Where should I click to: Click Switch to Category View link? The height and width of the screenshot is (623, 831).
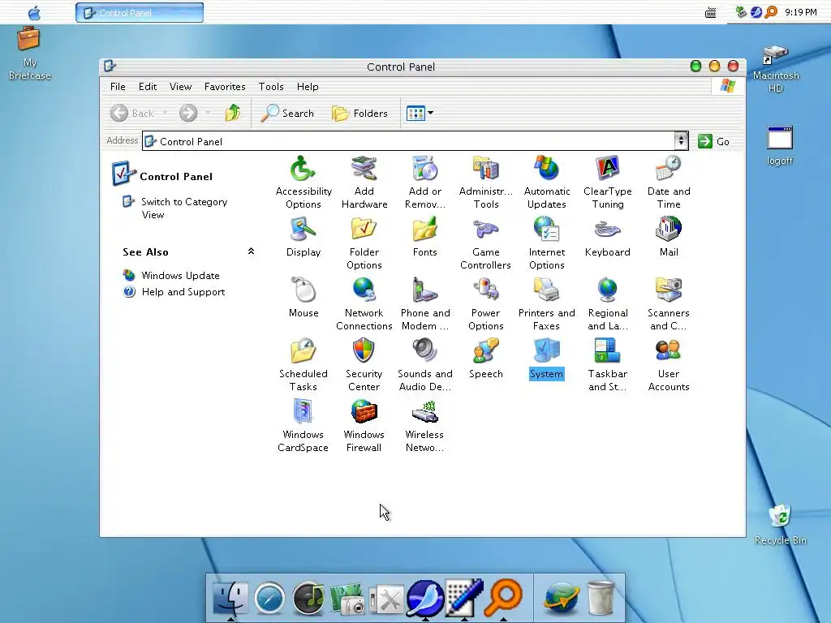[184, 208]
